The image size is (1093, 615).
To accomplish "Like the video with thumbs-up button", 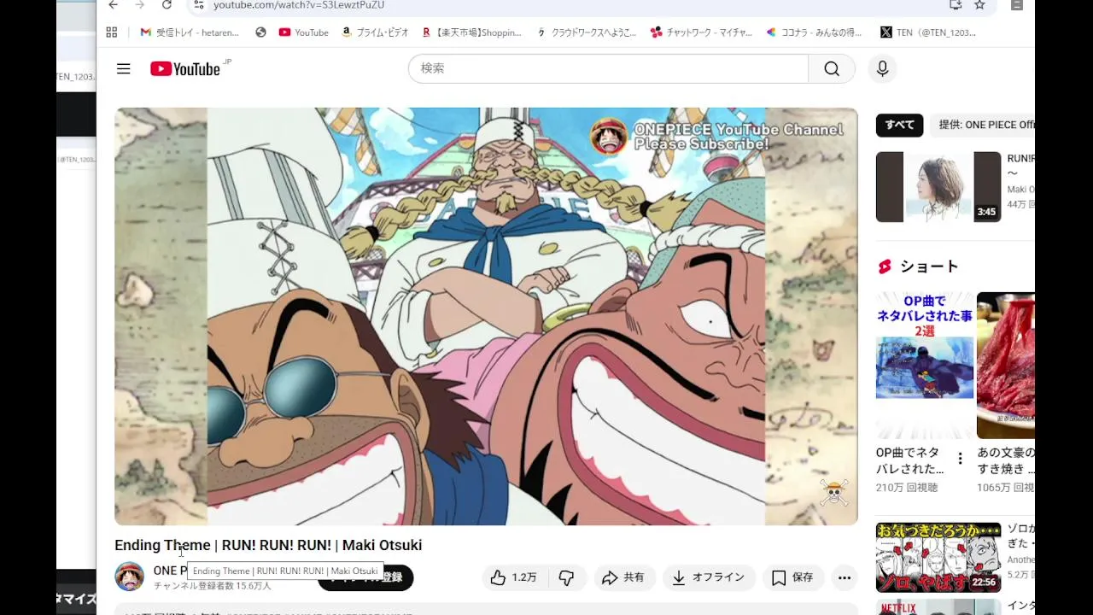I will point(514,578).
